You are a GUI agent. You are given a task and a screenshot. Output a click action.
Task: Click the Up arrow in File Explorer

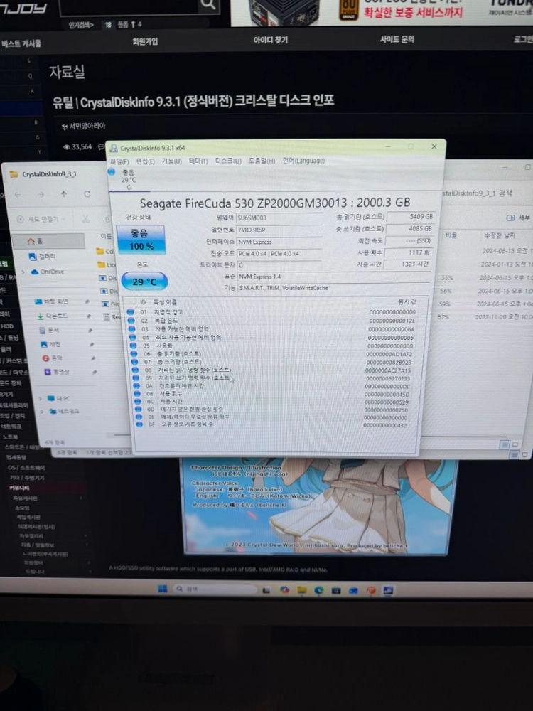tap(64, 194)
